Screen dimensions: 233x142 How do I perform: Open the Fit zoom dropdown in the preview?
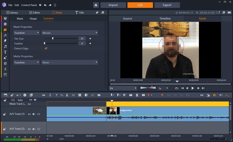123,88
